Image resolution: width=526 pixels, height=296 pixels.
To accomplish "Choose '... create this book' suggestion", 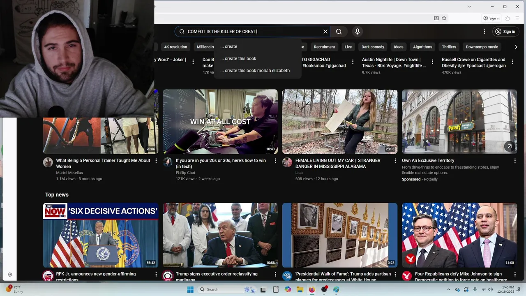I will (258, 58).
